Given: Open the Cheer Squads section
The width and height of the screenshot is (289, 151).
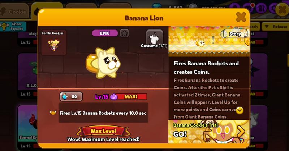Looking at the screenshot, I should pyautogui.click(x=13, y=26).
